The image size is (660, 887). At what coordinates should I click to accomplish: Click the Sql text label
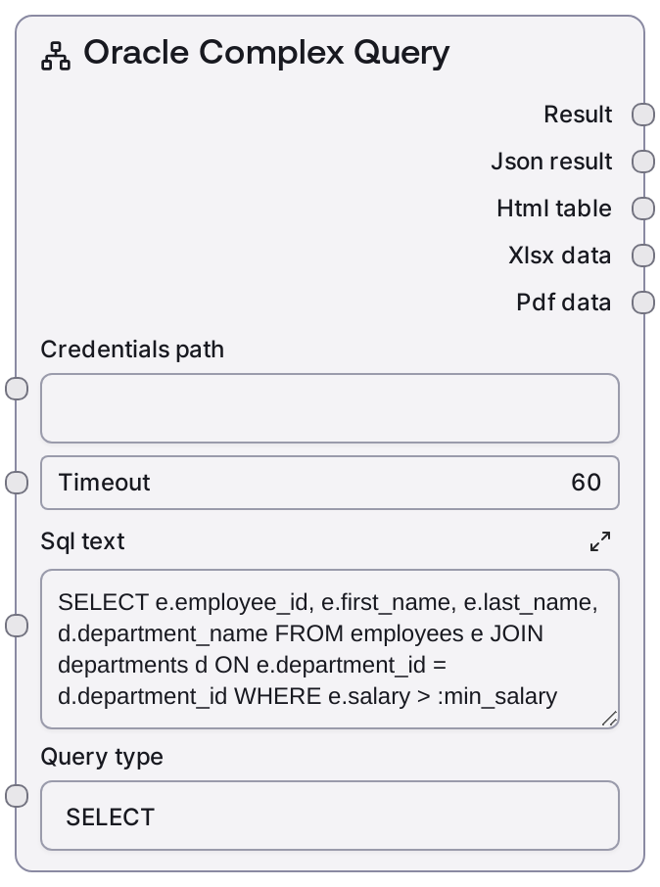(x=83, y=541)
